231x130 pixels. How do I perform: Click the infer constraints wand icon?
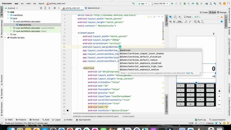[190, 22]
